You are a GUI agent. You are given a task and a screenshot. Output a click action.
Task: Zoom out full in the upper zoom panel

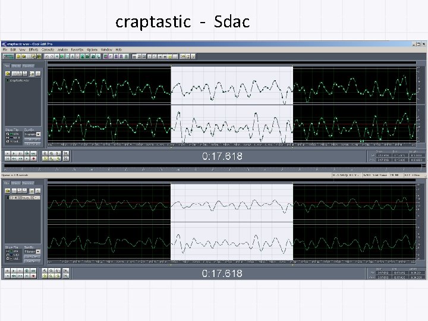click(58, 153)
